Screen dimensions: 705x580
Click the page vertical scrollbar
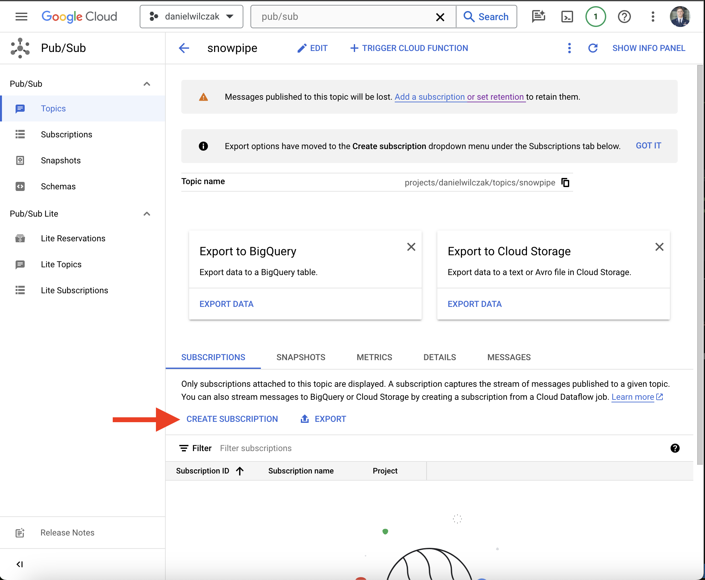[700, 265]
